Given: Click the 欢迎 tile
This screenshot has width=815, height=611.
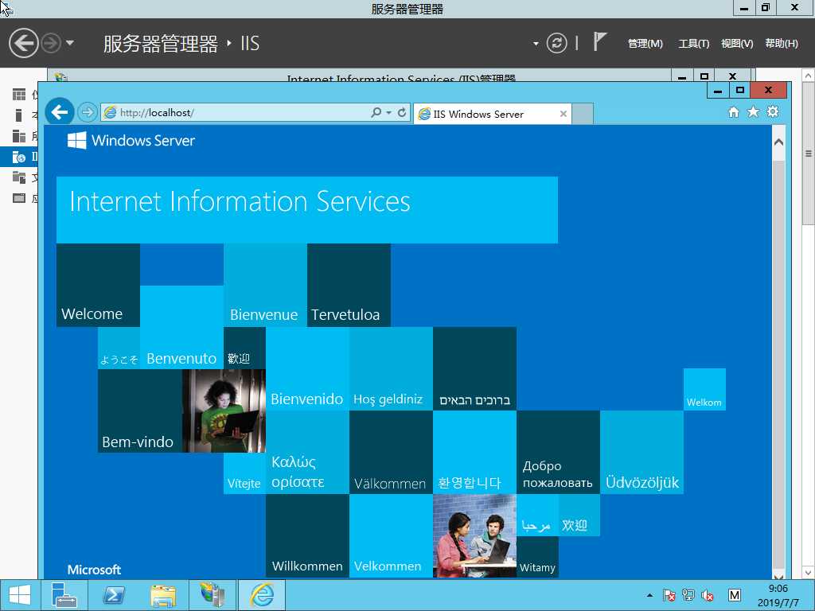Looking at the screenshot, I should click(x=579, y=515).
